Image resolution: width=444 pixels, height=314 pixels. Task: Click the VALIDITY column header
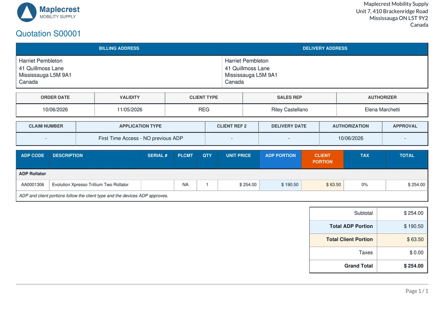point(130,97)
